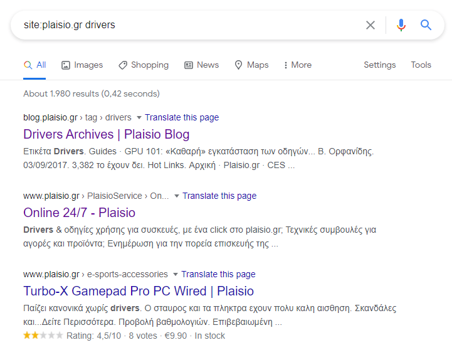Open the More options menu
Screen dimensions: 452x350
click(x=298, y=65)
